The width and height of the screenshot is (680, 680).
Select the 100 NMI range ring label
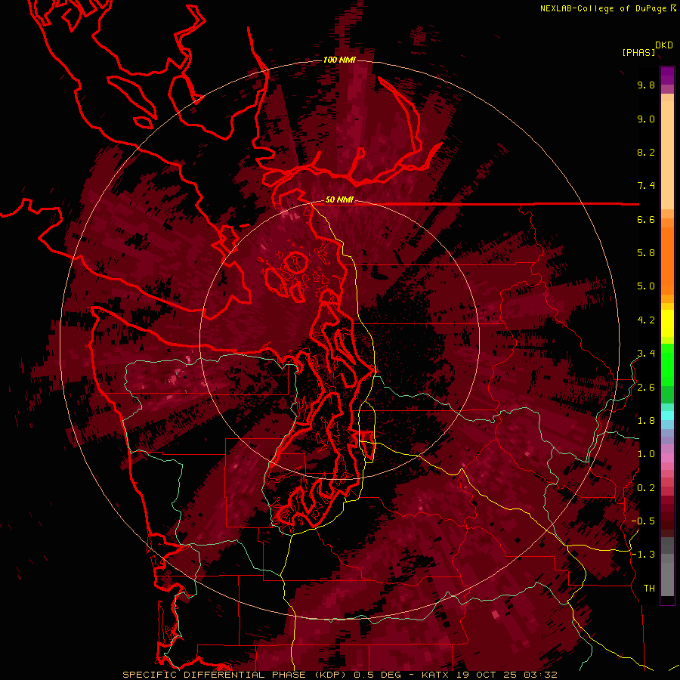[339, 60]
